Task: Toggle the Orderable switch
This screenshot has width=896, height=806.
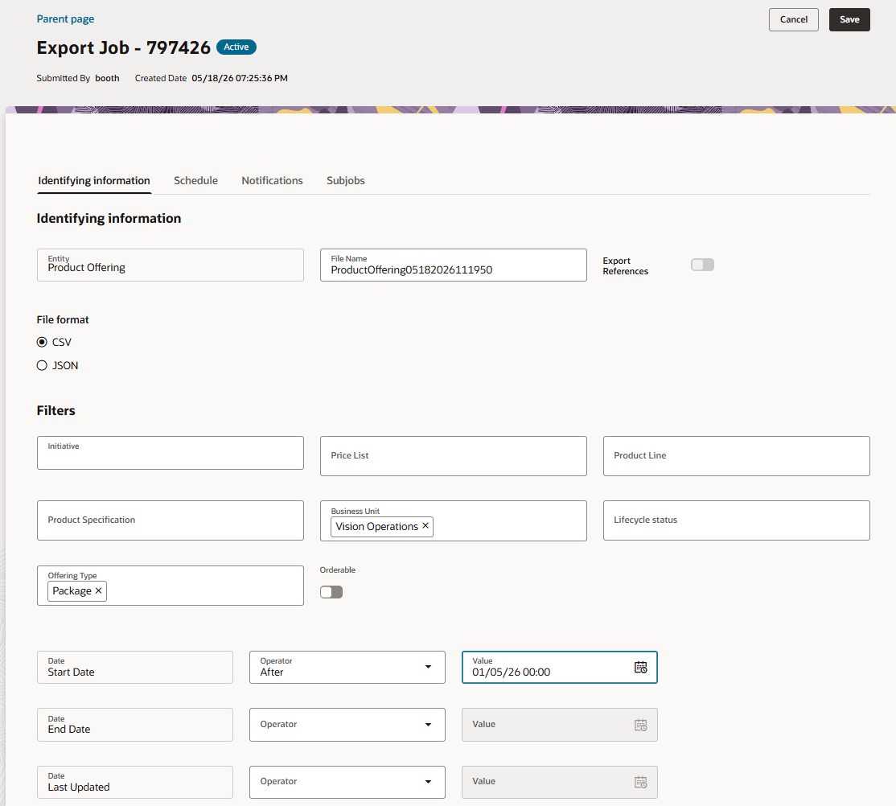Action: tap(331, 592)
